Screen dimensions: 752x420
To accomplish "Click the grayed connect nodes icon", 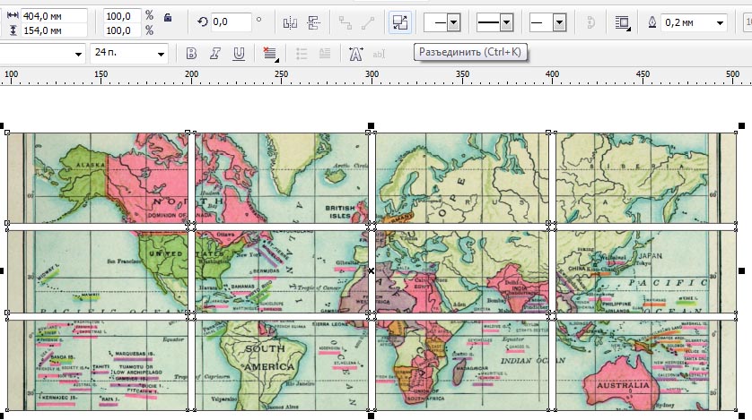I will coord(345,22).
